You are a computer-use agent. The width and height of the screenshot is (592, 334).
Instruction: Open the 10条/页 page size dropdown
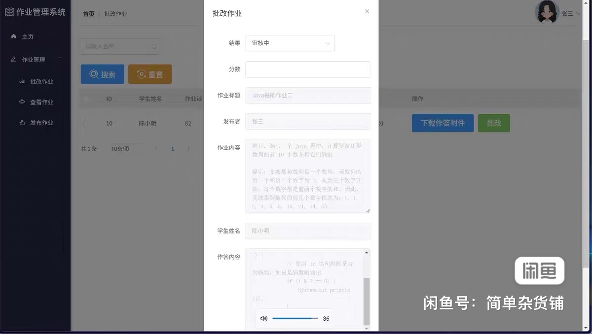(126, 149)
